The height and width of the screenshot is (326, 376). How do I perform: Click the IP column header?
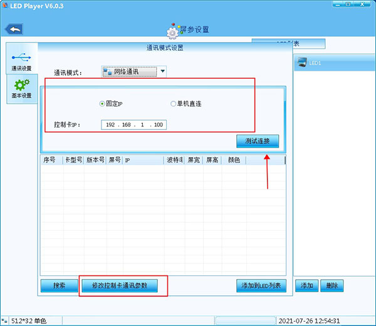143,160
